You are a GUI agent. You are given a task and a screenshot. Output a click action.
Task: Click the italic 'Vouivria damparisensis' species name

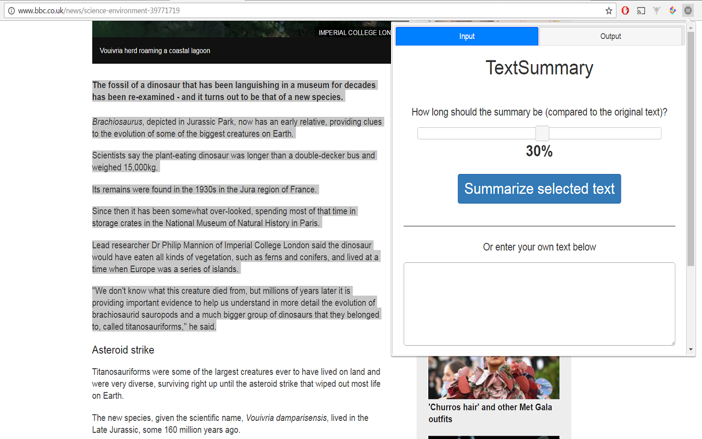286,418
